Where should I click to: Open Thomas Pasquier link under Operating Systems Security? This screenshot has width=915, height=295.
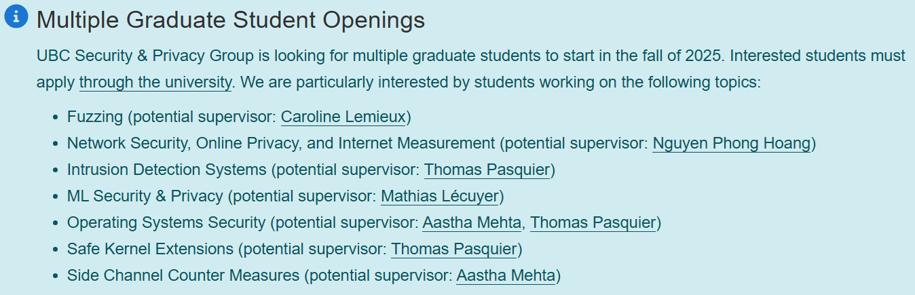coord(593,222)
